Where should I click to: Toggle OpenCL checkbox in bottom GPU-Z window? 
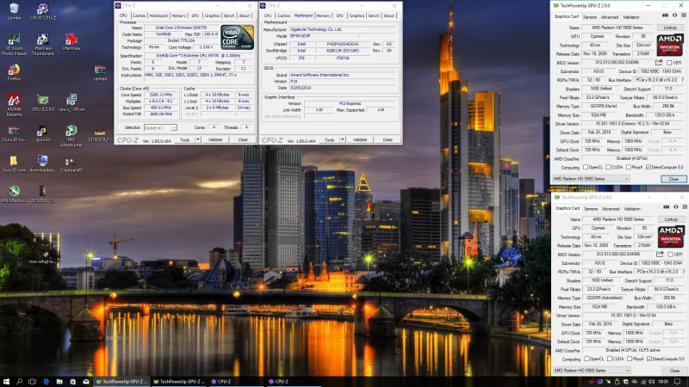pos(587,359)
